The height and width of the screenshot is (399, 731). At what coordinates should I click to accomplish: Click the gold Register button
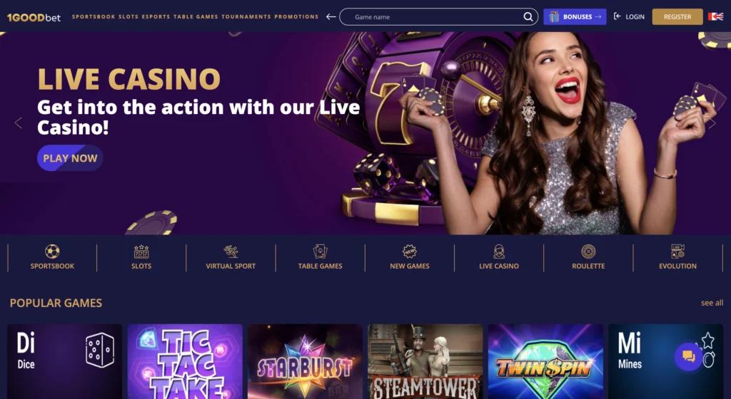pyautogui.click(x=677, y=16)
